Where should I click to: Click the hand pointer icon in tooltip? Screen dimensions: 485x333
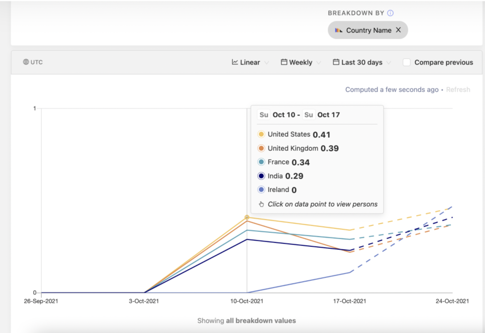click(261, 204)
